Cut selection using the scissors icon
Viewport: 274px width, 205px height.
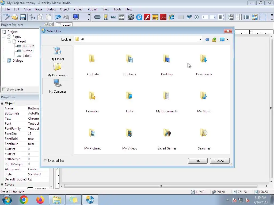click(x=32, y=17)
